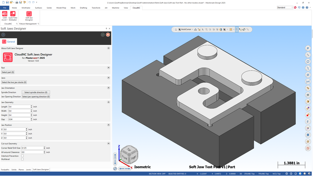
Task: Click the Select part (0) button
Action: [x=8, y=72]
